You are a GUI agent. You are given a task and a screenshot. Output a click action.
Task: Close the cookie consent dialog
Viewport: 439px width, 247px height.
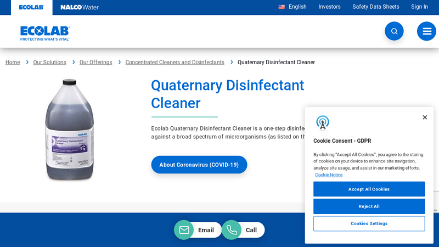coord(425,117)
